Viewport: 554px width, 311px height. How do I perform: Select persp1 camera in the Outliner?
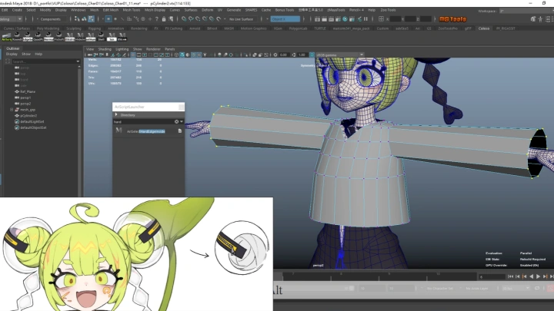coord(25,98)
